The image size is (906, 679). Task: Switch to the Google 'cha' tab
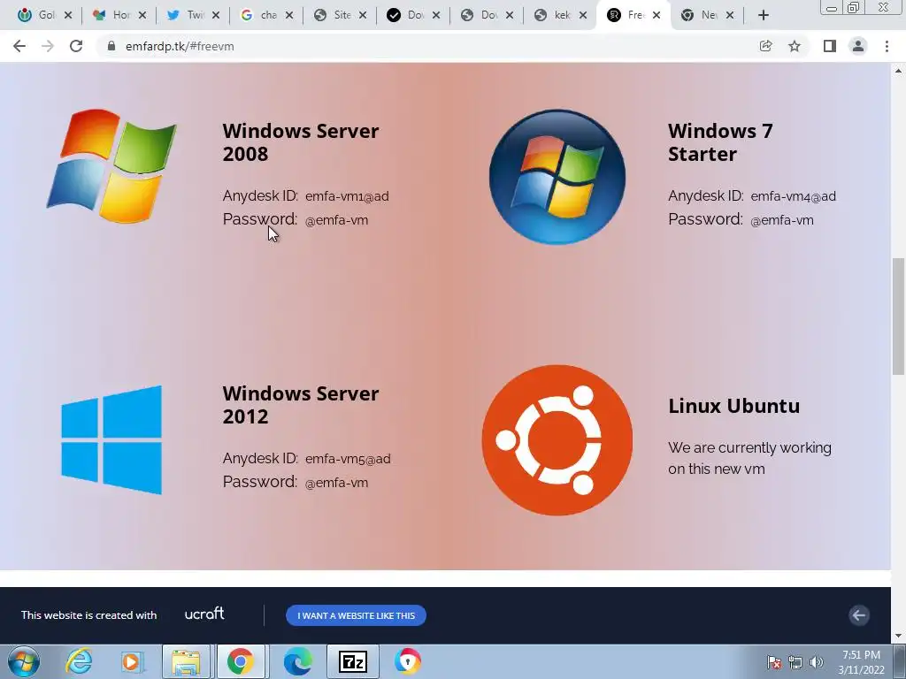pos(259,15)
